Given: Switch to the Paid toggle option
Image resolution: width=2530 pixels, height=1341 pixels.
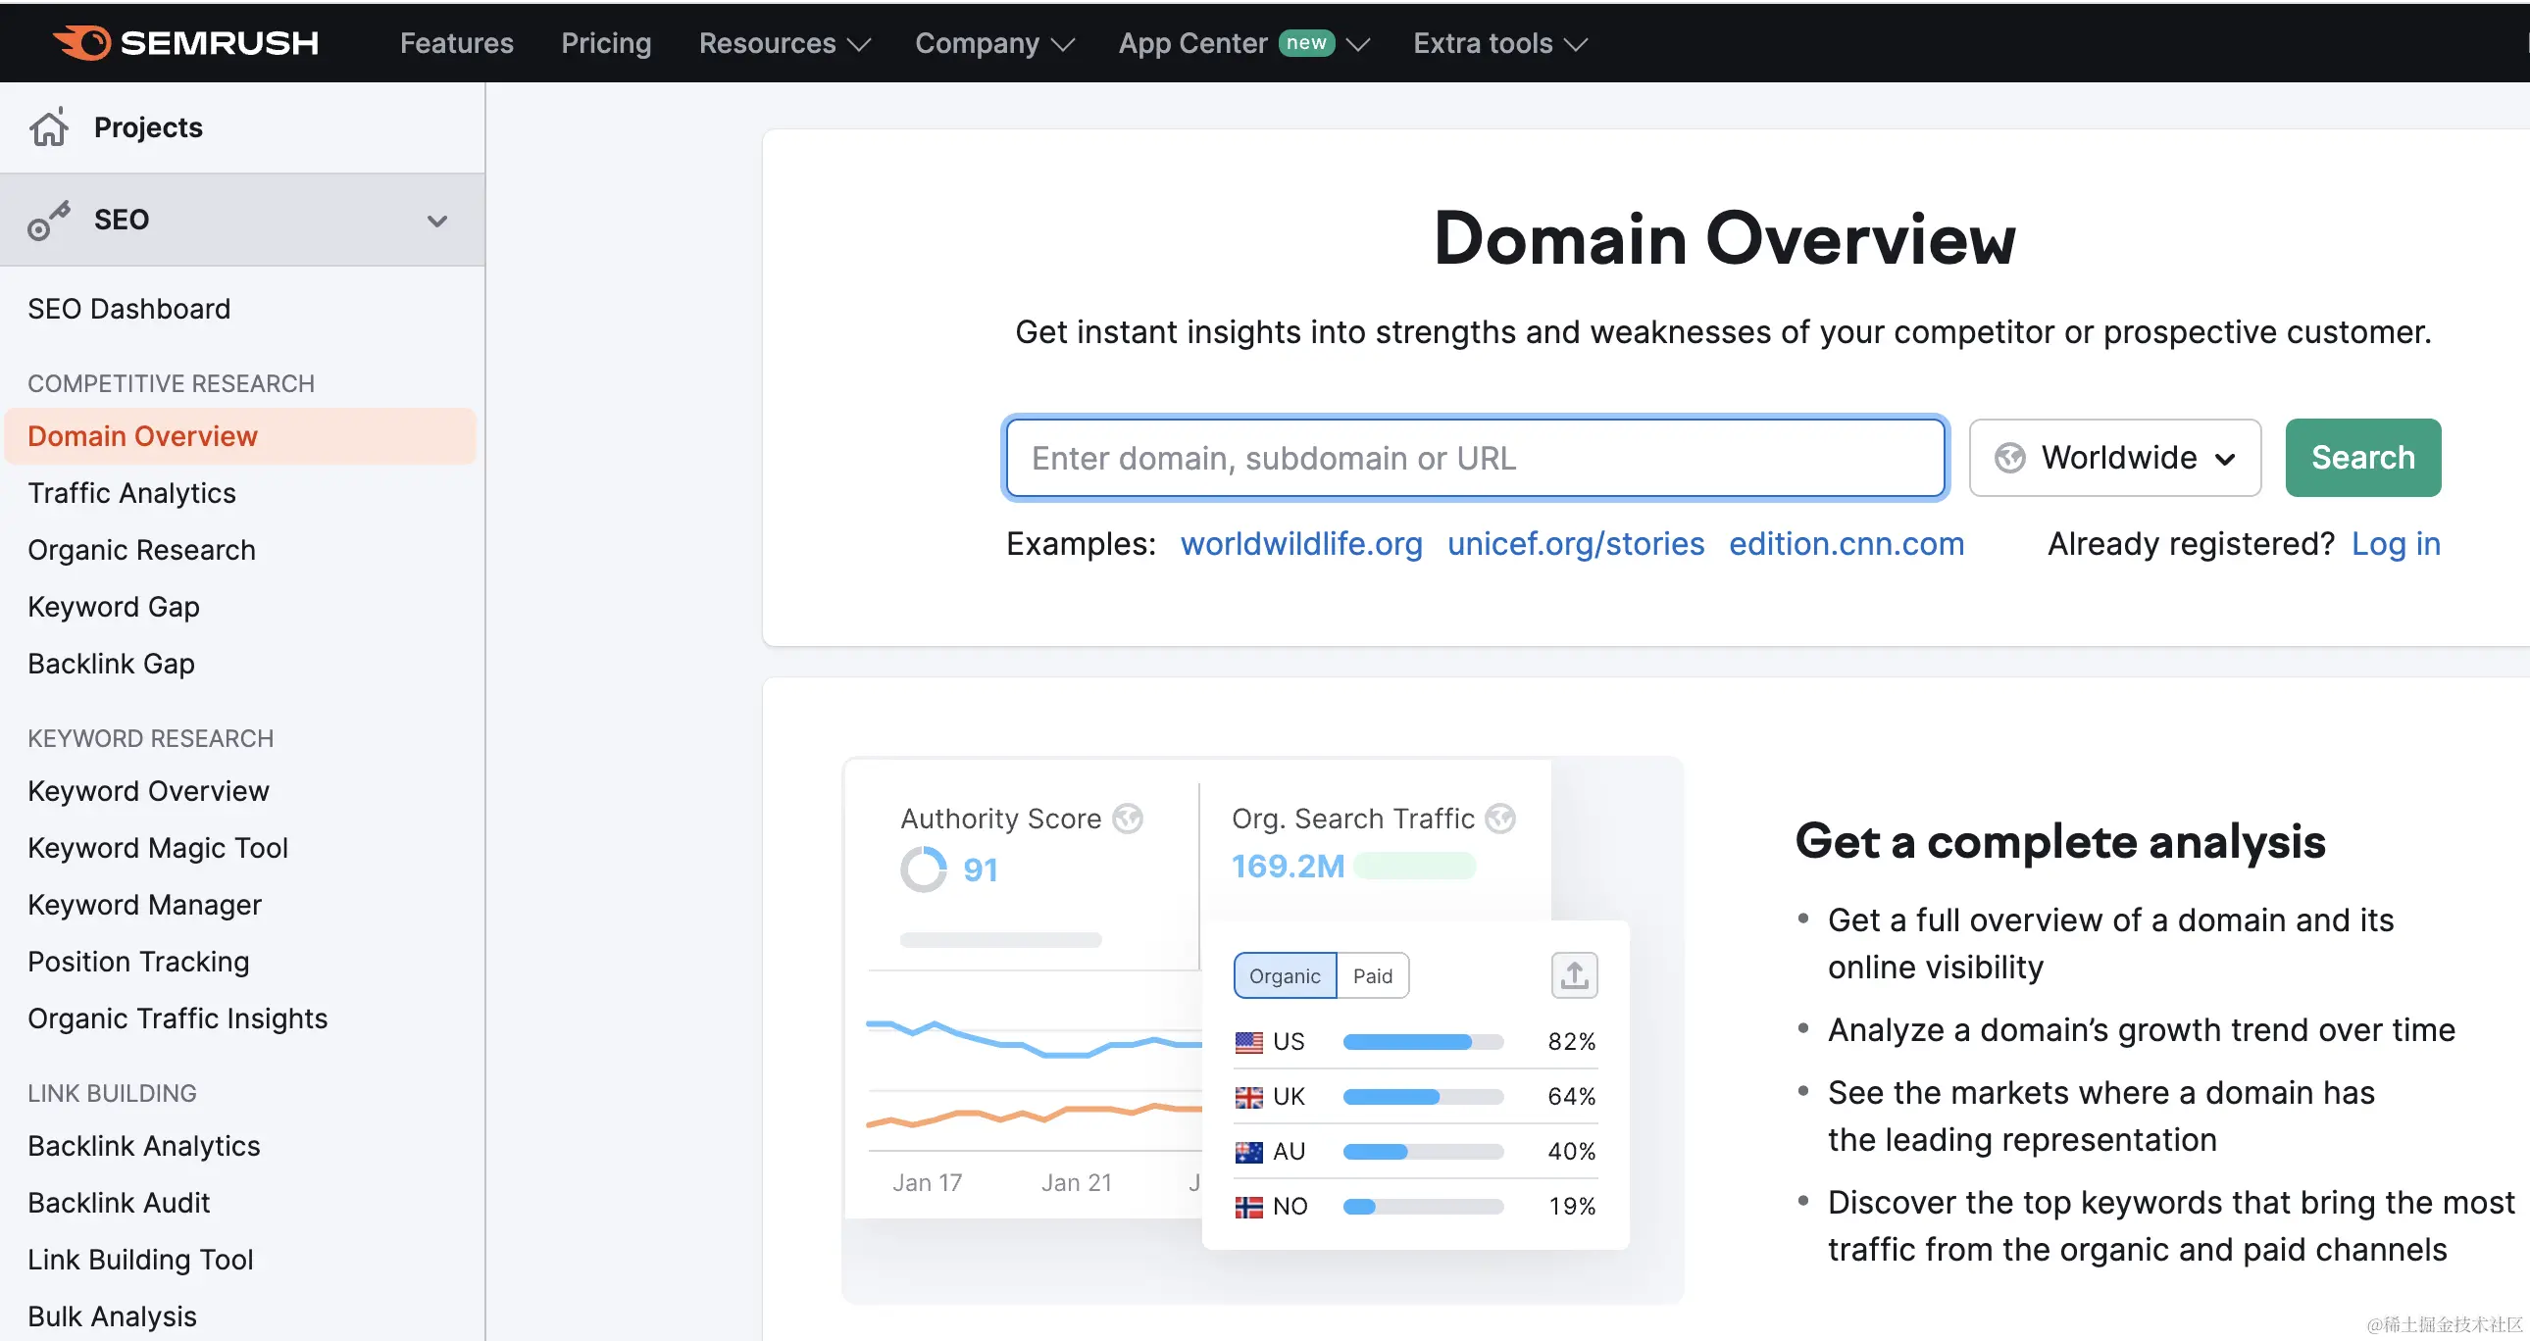Looking at the screenshot, I should [1372, 975].
